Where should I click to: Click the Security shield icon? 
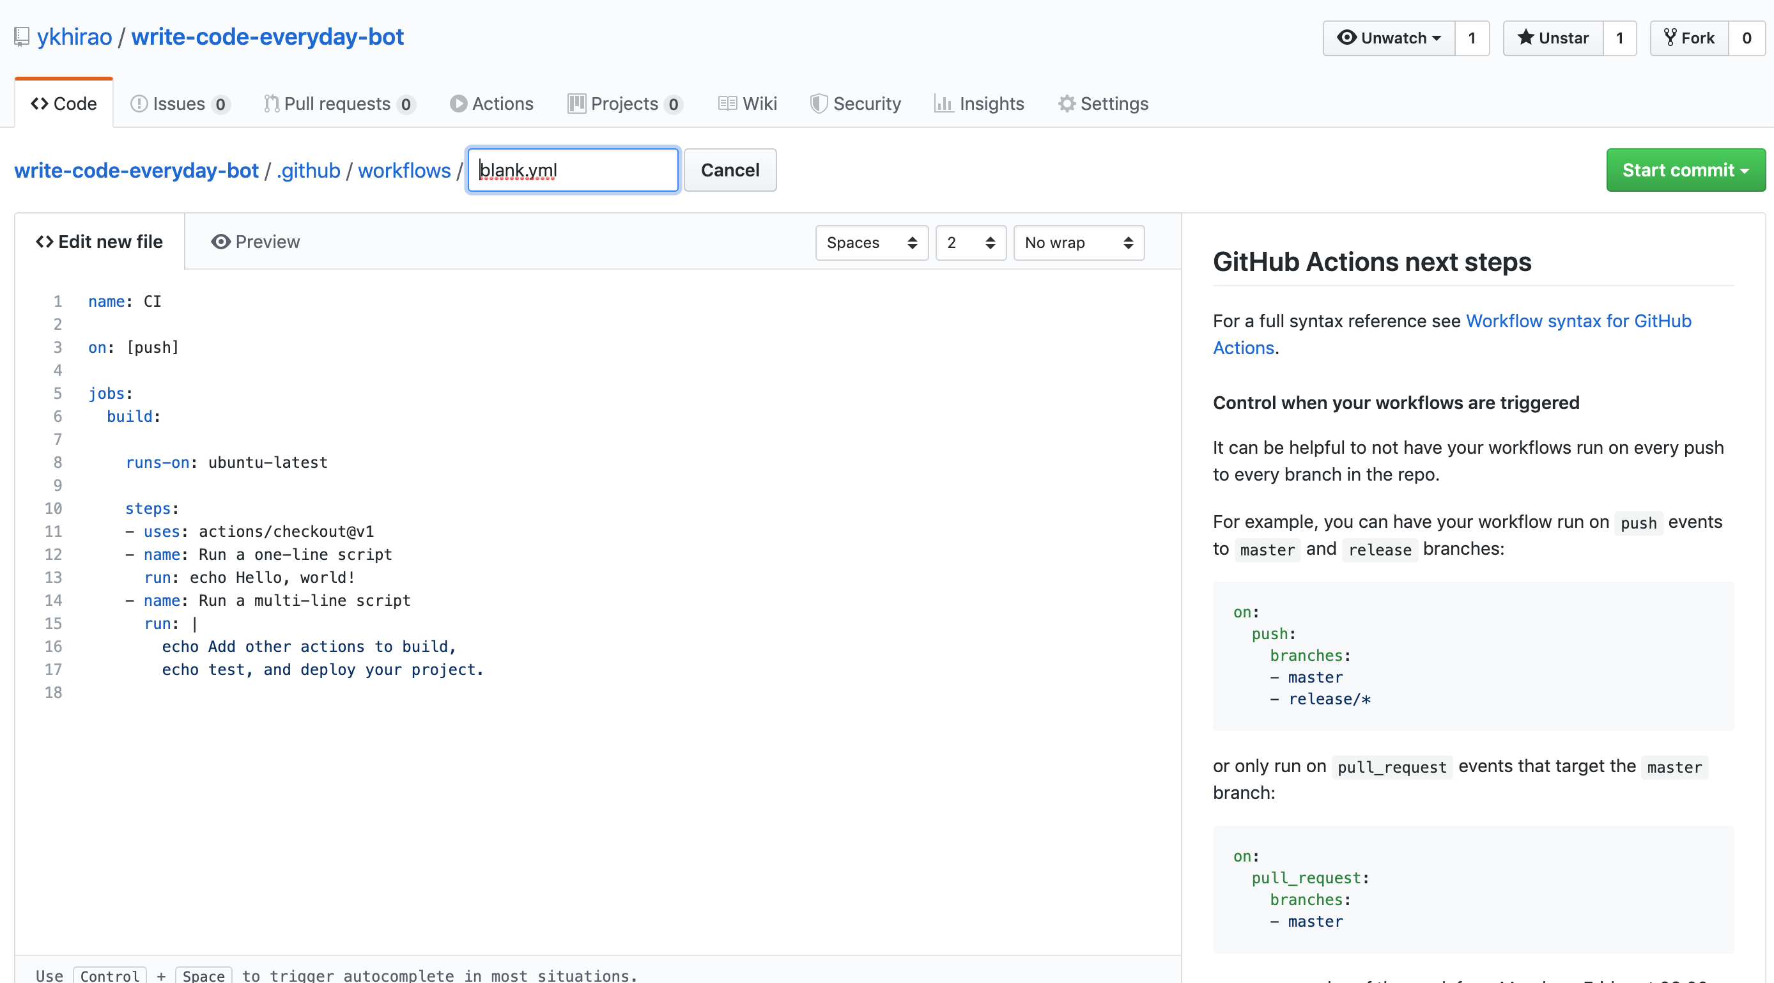point(819,104)
